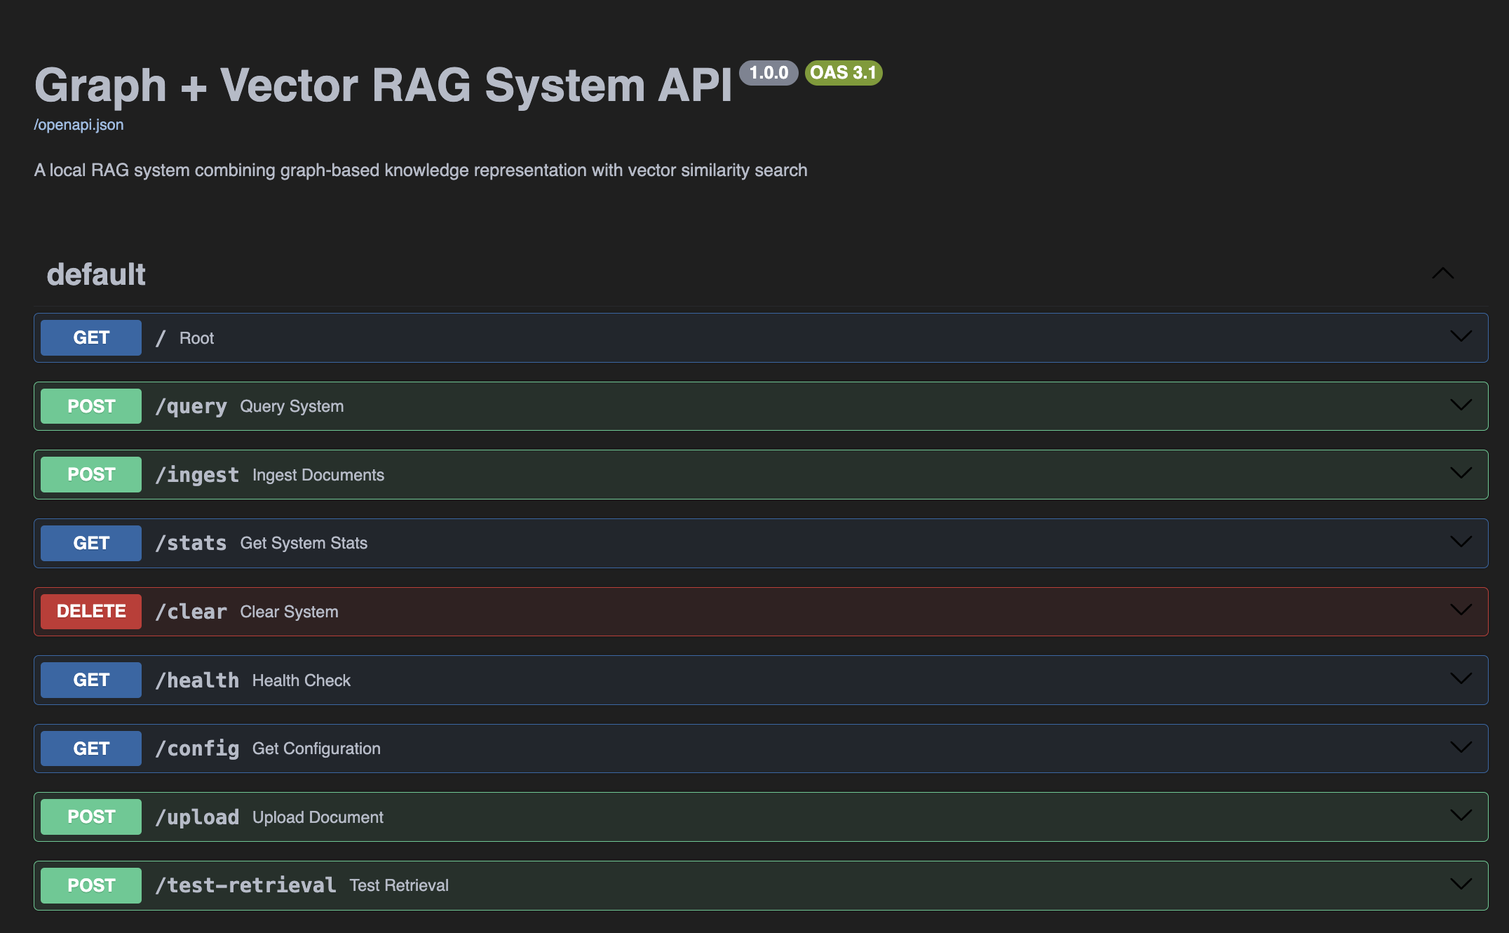Screen dimensions: 1509x933
Task: Click the OAS 3.1 badge
Action: coord(843,72)
